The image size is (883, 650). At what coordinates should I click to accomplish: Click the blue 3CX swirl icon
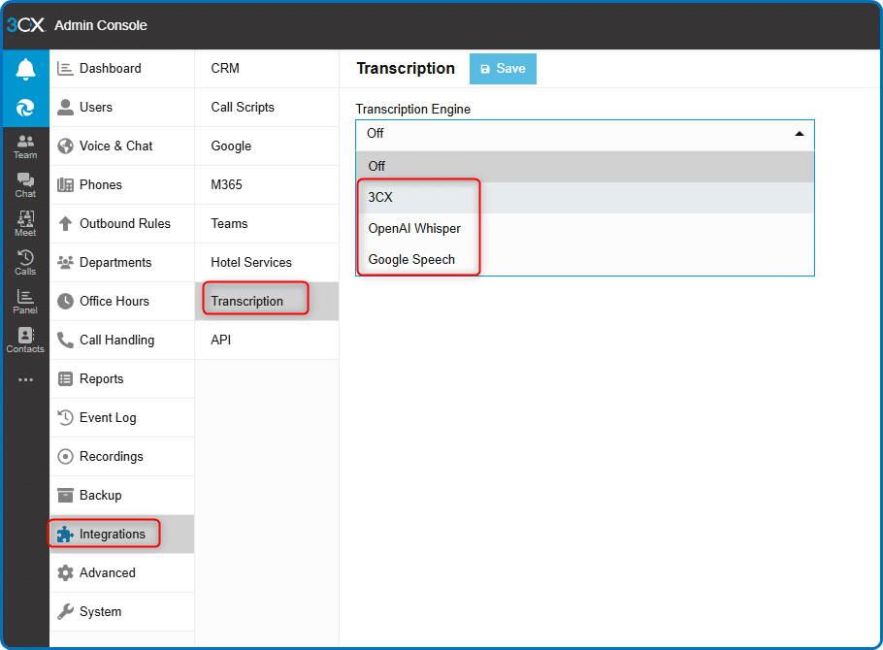click(25, 108)
